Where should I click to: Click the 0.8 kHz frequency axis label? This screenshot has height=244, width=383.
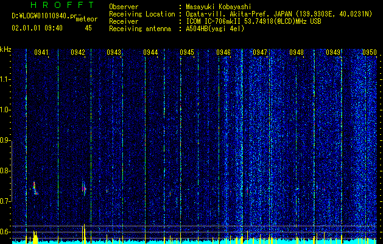pyautogui.click(x=5, y=171)
